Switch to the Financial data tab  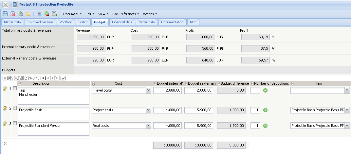(x=122, y=22)
